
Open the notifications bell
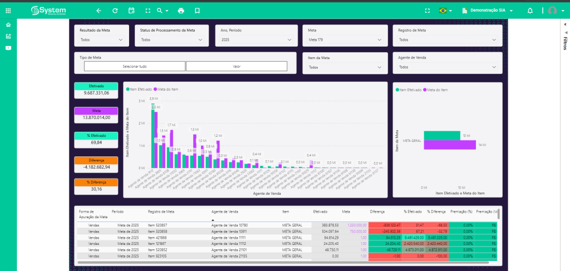(530, 11)
